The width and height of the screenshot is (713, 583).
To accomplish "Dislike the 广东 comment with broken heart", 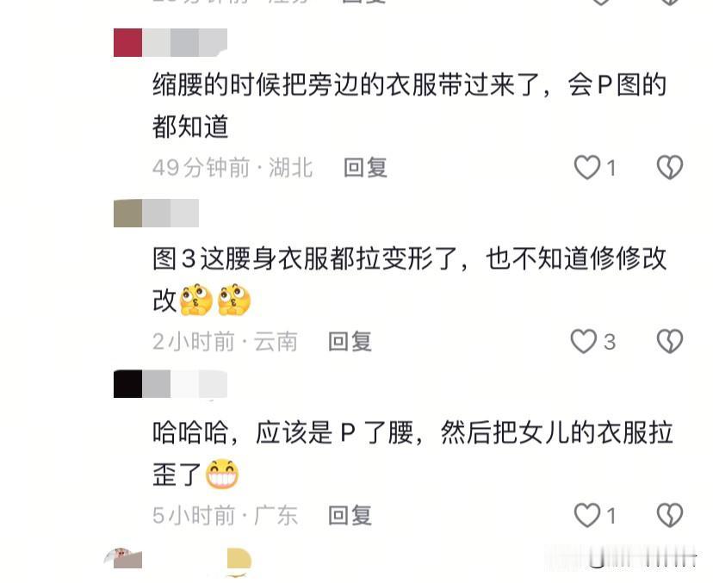I will pos(670,515).
